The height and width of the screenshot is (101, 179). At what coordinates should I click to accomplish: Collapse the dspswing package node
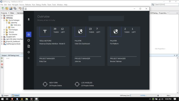(7, 23)
